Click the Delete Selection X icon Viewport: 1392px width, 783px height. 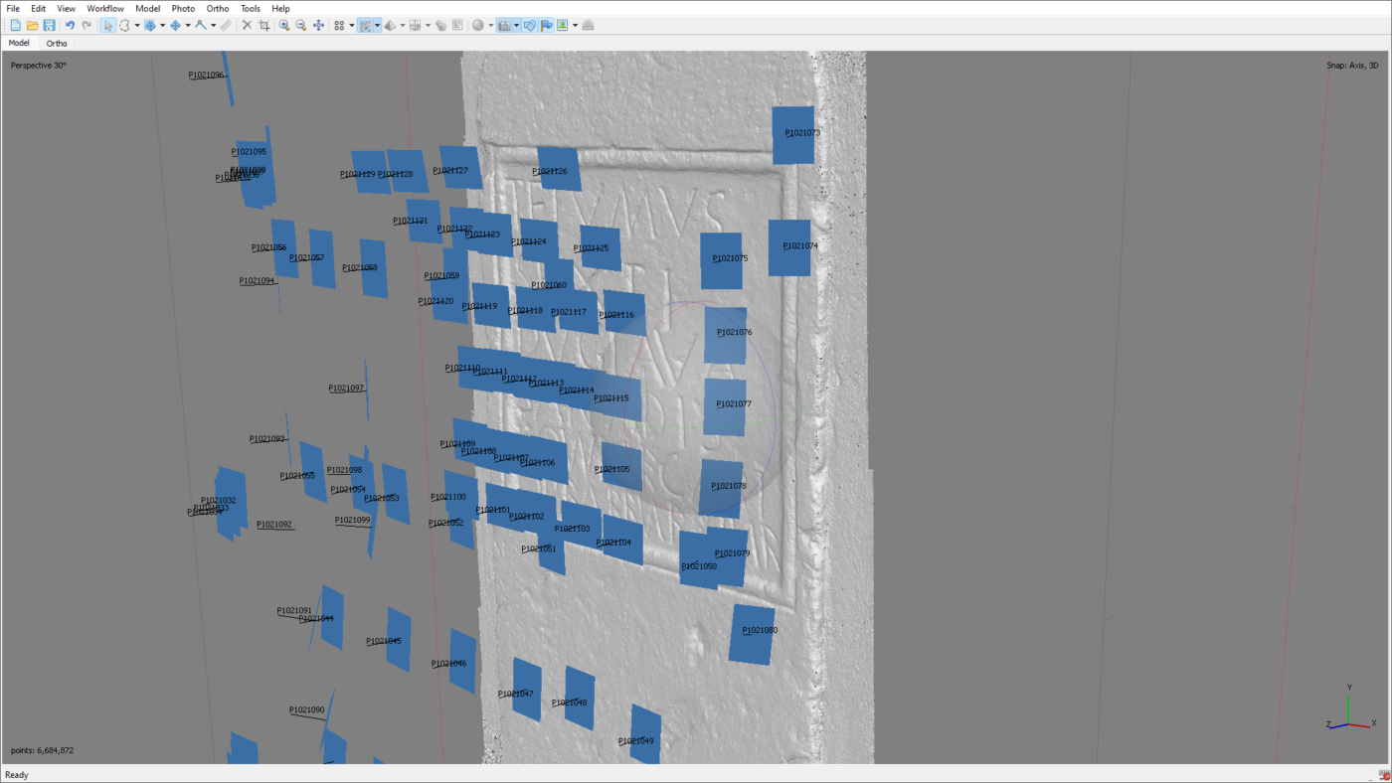(x=247, y=25)
